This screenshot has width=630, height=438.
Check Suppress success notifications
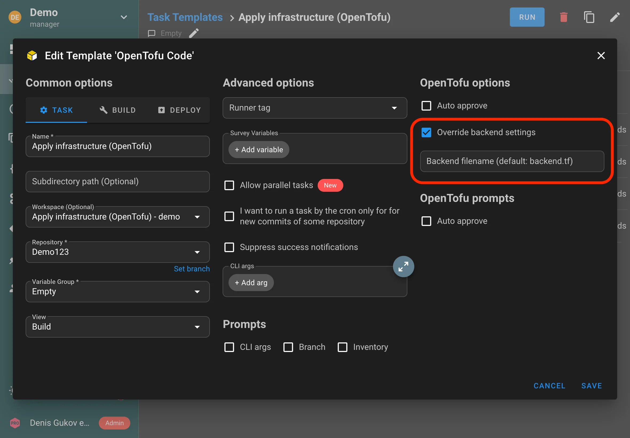(229, 247)
